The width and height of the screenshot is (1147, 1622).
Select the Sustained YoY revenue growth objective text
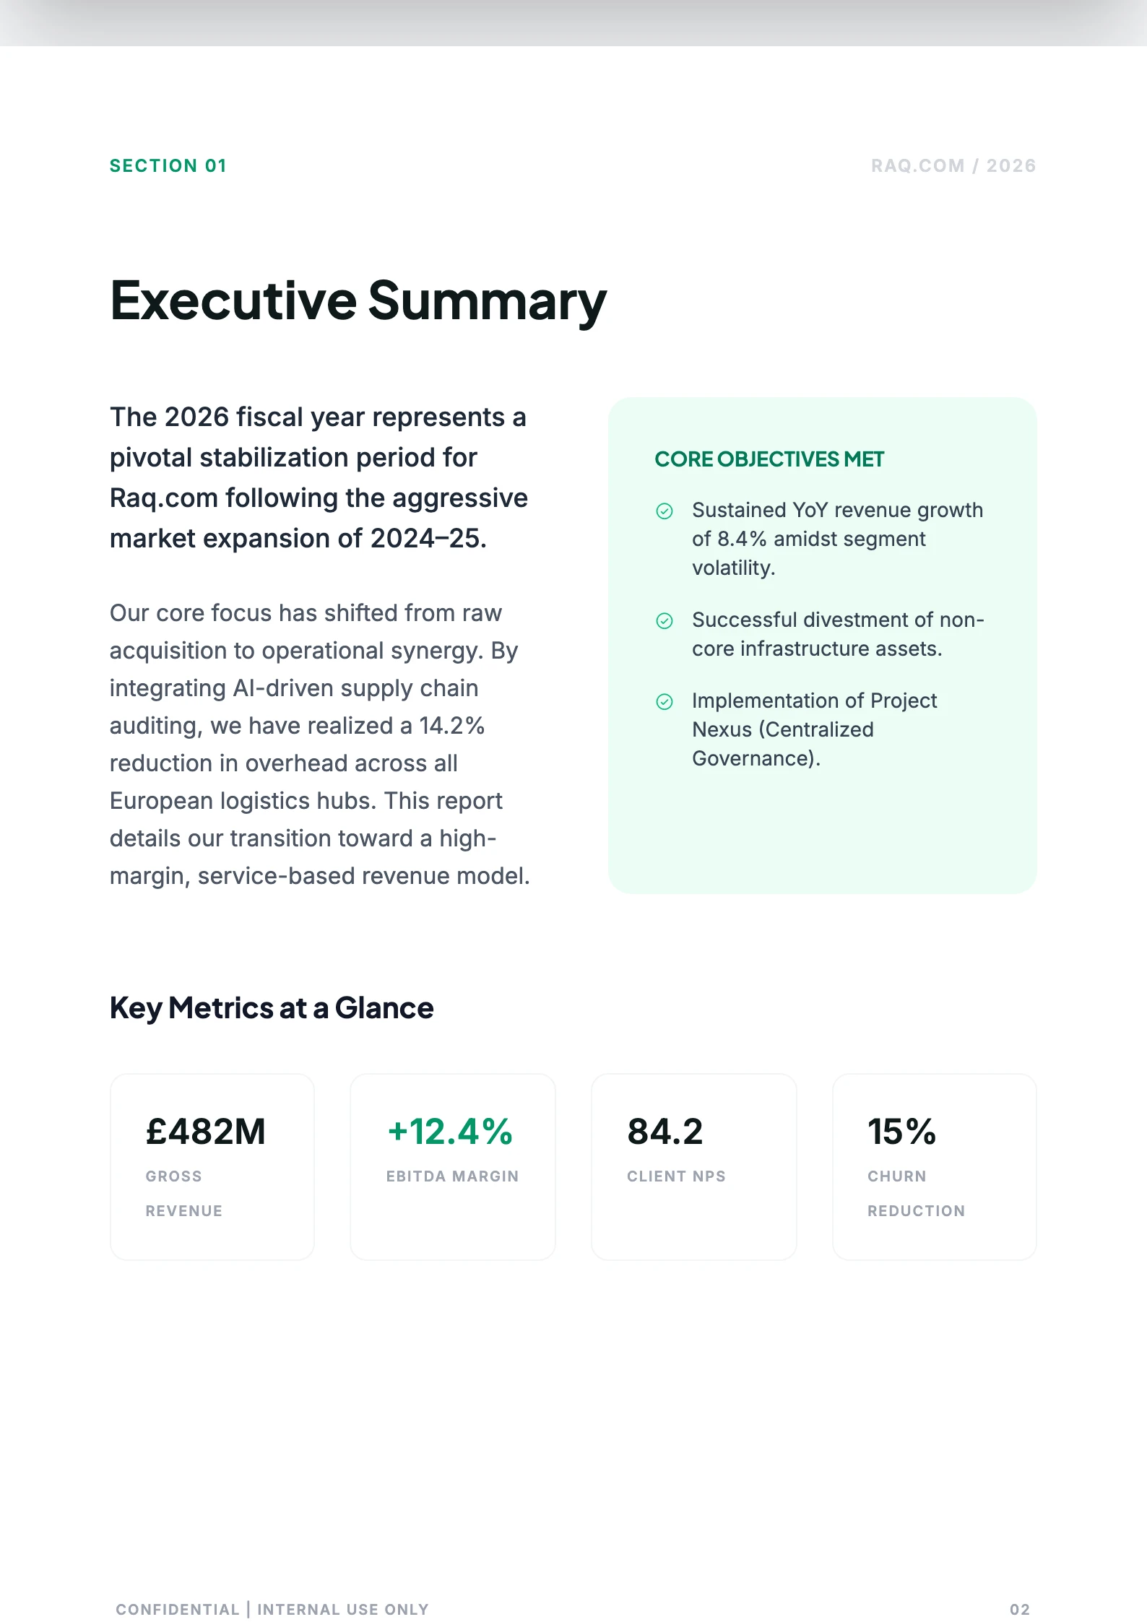point(836,539)
